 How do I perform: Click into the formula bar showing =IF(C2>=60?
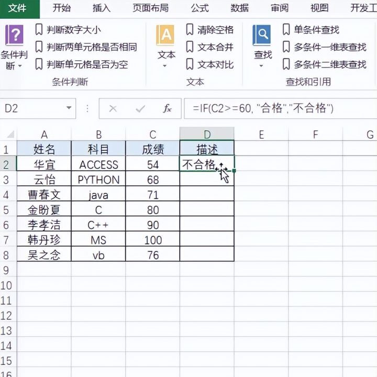click(280, 108)
